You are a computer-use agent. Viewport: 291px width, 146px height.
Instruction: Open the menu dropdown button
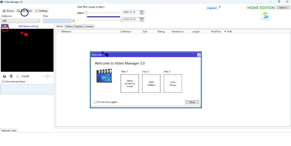pos(283,8)
